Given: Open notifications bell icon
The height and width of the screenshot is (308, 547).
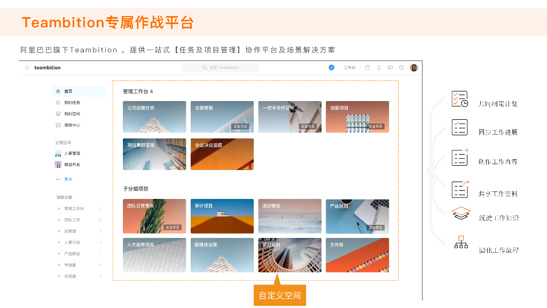Looking at the screenshot, I should (x=379, y=68).
